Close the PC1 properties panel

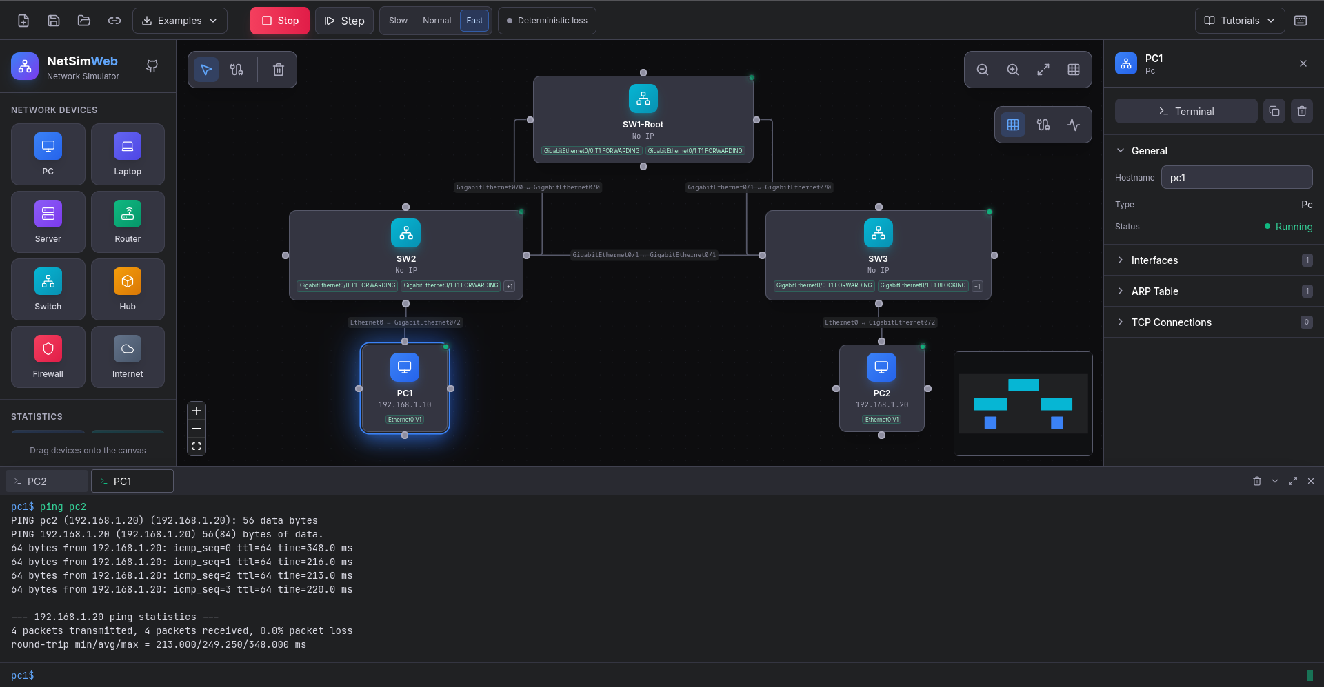[1303, 63]
